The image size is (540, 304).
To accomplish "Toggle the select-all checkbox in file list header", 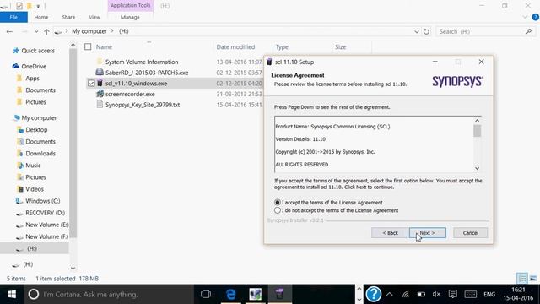I will [x=88, y=46].
